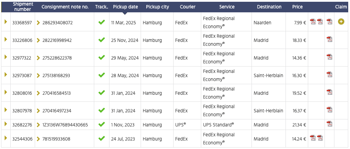Open the PDF for shipment 32807978
Viewport: 350px width, 149px height.
tap(329, 110)
